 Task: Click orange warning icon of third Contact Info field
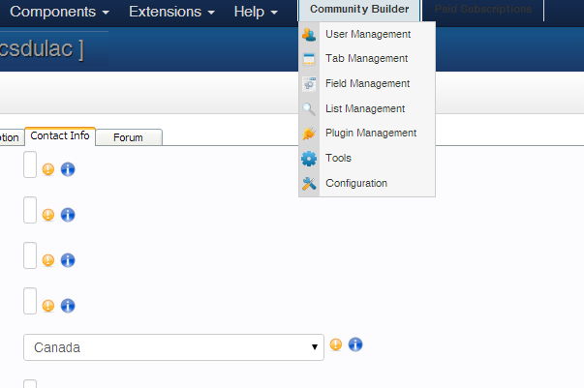tap(48, 260)
